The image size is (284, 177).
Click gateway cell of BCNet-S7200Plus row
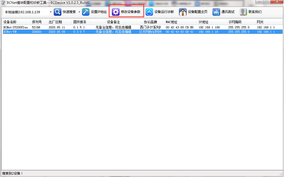266,27
